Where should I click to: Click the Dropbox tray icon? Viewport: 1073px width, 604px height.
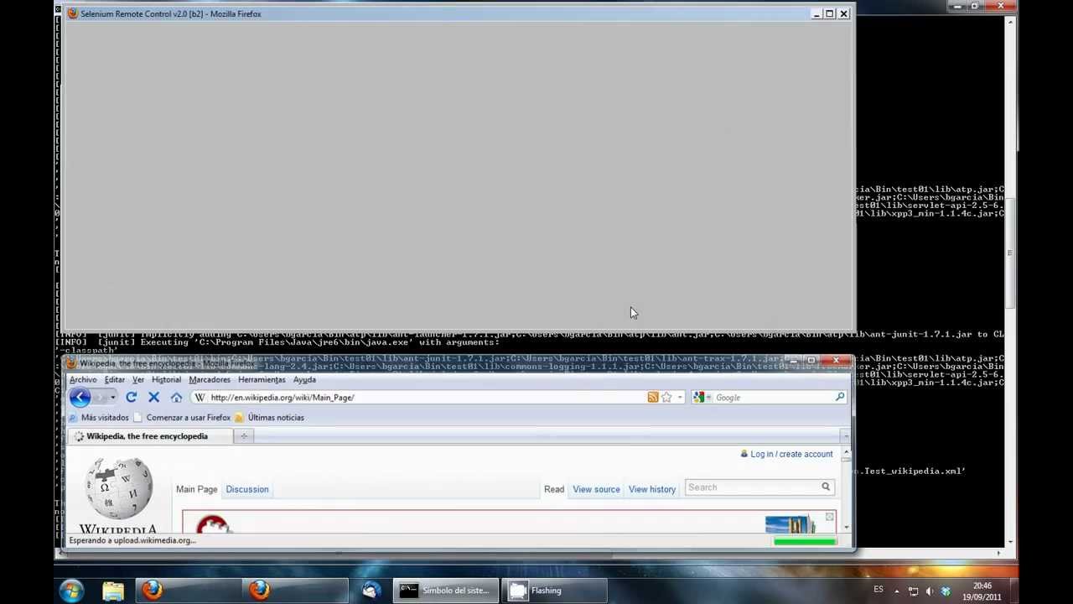click(946, 591)
